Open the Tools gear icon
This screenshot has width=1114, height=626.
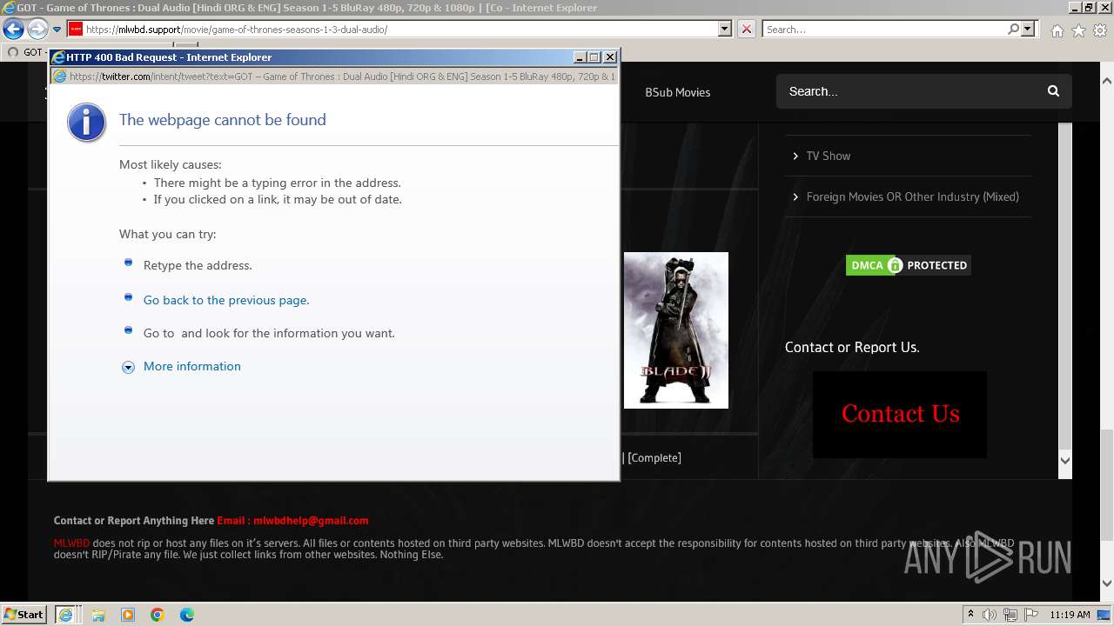coord(1100,30)
